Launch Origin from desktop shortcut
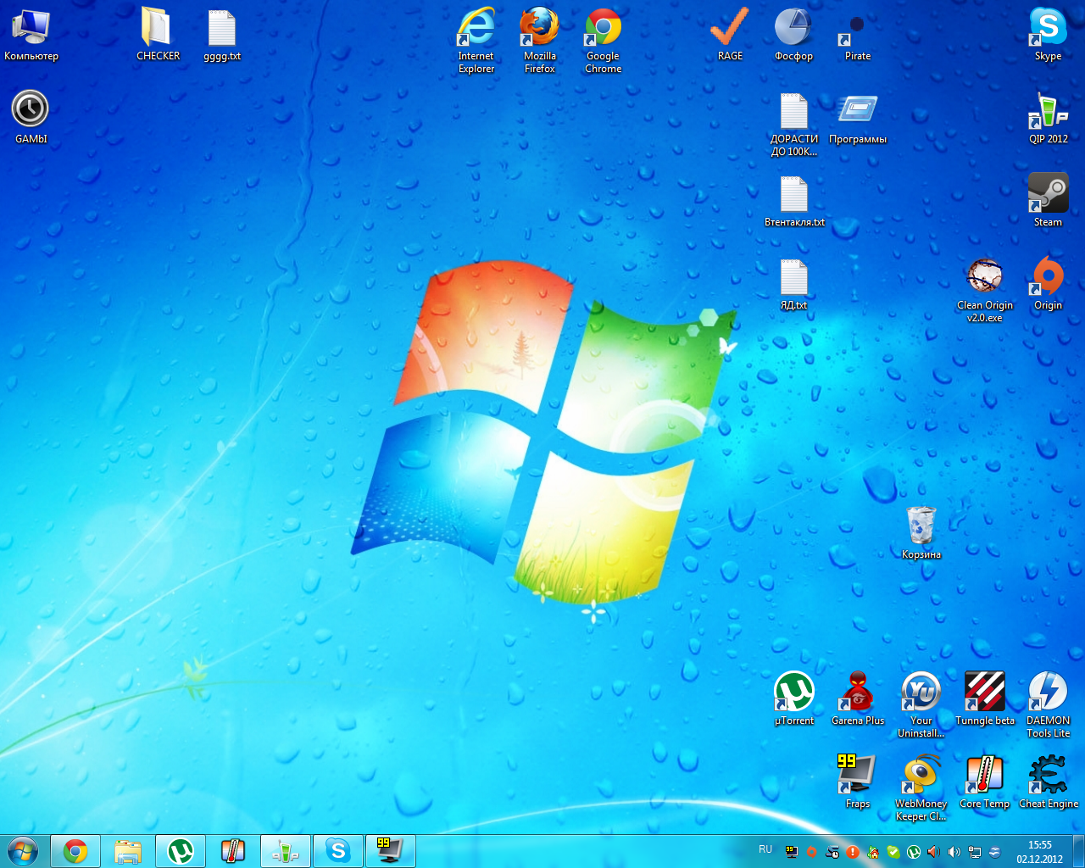 [1049, 283]
